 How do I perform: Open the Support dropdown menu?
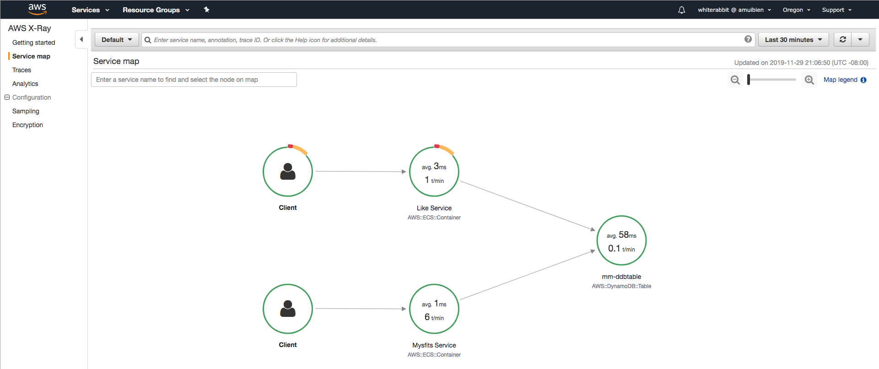click(837, 10)
